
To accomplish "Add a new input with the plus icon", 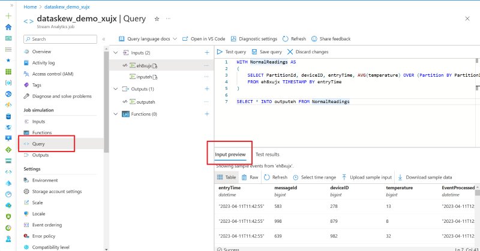I will (x=207, y=53).
